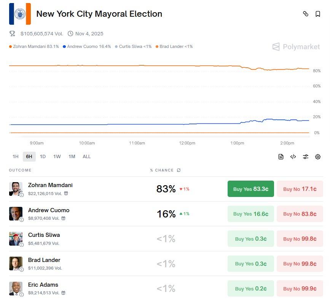This screenshot has width=330, height=300.
Task: Click gift icon beside Zohran Mamdani volume
Action: (x=66, y=194)
